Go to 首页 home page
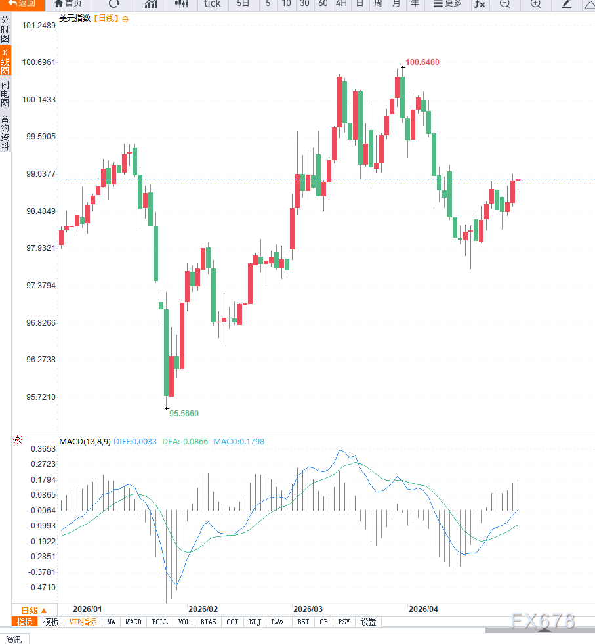Screen dimensions: 595x644 (x=68, y=4)
